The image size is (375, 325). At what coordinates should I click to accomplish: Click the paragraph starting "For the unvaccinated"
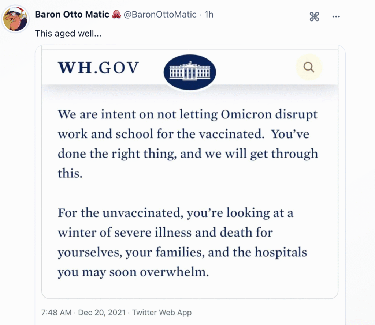[182, 243]
